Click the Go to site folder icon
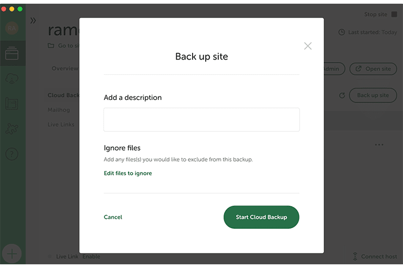This screenshot has height=268, width=403. tap(51, 46)
